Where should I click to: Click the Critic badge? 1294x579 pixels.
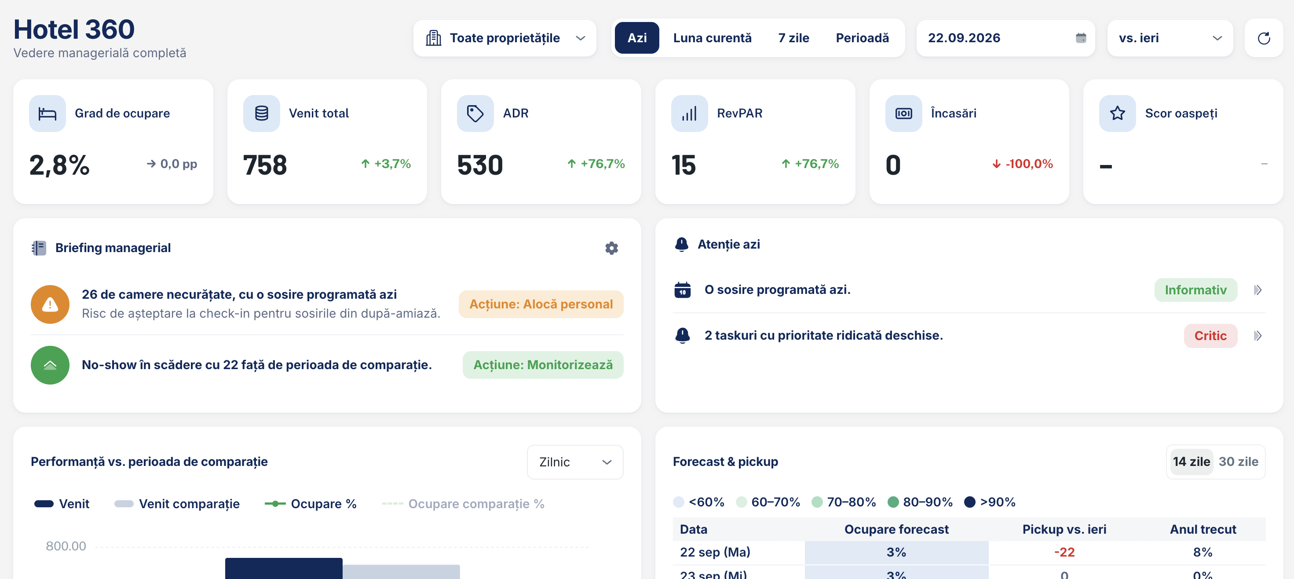point(1210,336)
